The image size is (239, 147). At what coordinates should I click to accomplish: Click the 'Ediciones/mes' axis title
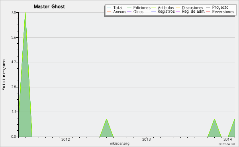pyautogui.click(x=4, y=75)
